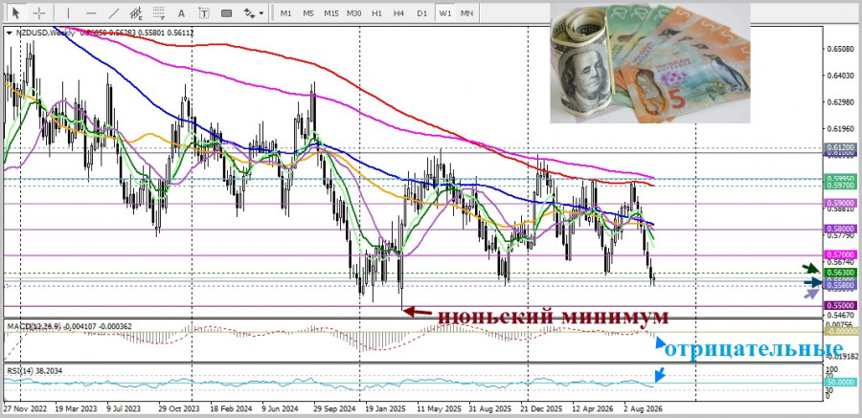This screenshot has width=862, height=418.
Task: Switch to H1 timeframe
Action: pyautogui.click(x=376, y=12)
